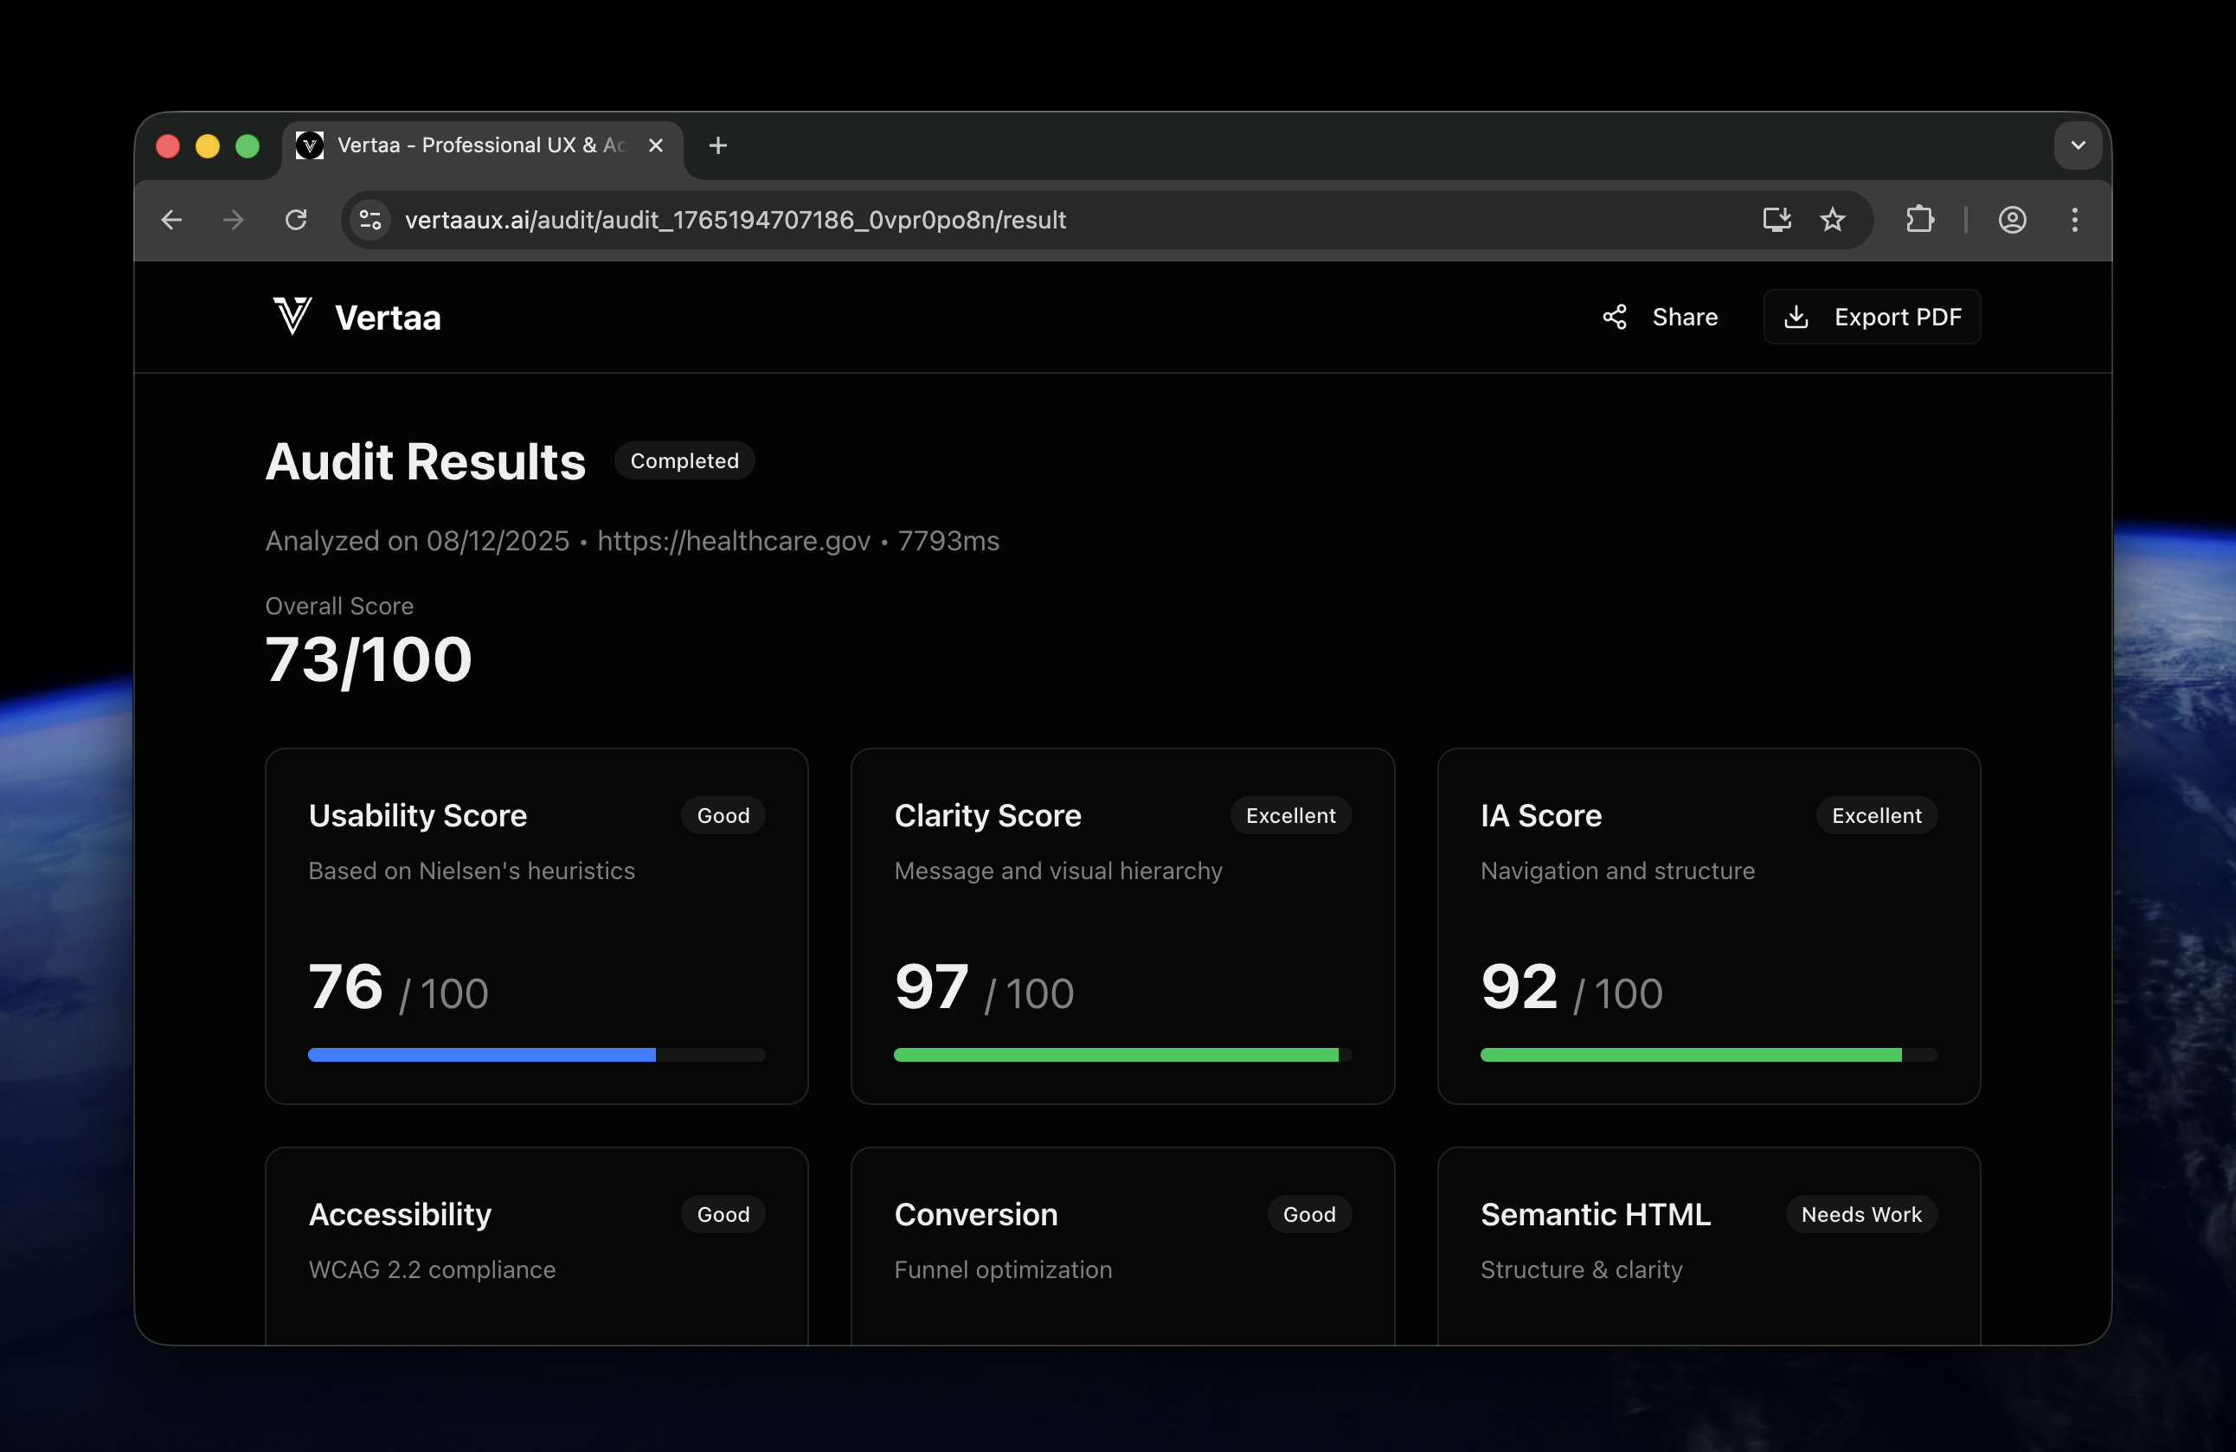The image size is (2236, 1452).
Task: Click the Vertaa logo icon
Action: (x=292, y=317)
